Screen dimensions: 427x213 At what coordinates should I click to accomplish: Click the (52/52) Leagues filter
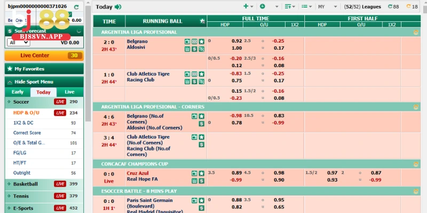(362, 7)
